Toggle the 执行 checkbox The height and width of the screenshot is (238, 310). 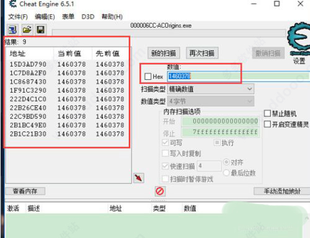point(217,142)
